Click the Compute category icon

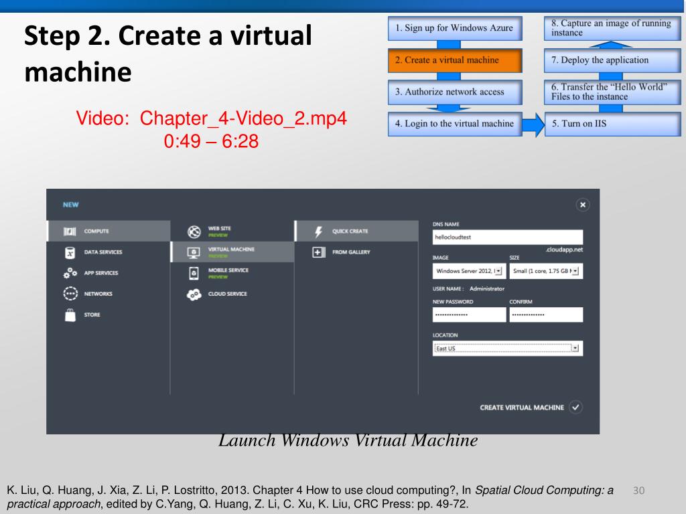(x=70, y=231)
